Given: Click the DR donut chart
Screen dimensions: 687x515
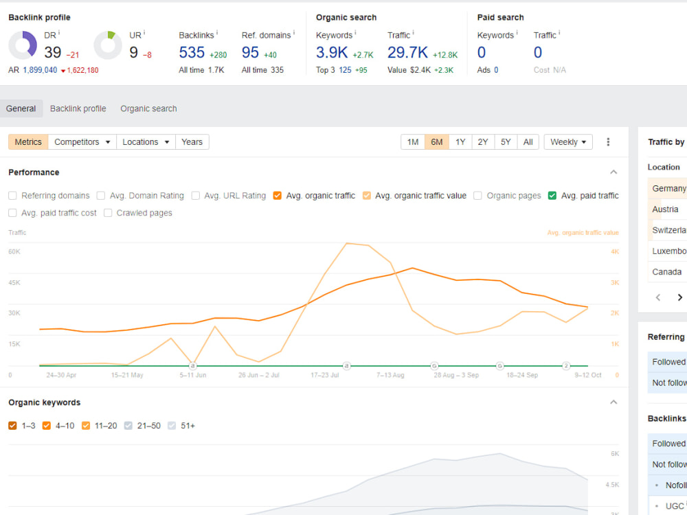Looking at the screenshot, I should tap(23, 45).
